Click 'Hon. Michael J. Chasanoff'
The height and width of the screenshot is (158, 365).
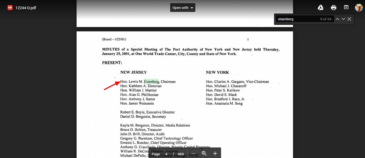[226, 86]
